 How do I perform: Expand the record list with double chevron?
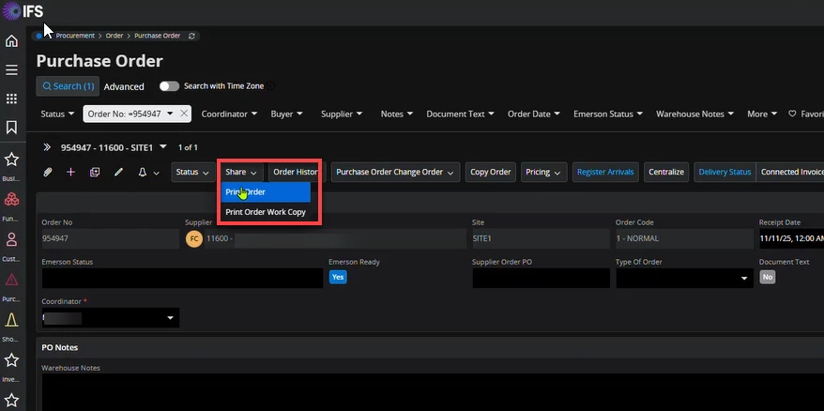click(x=47, y=147)
